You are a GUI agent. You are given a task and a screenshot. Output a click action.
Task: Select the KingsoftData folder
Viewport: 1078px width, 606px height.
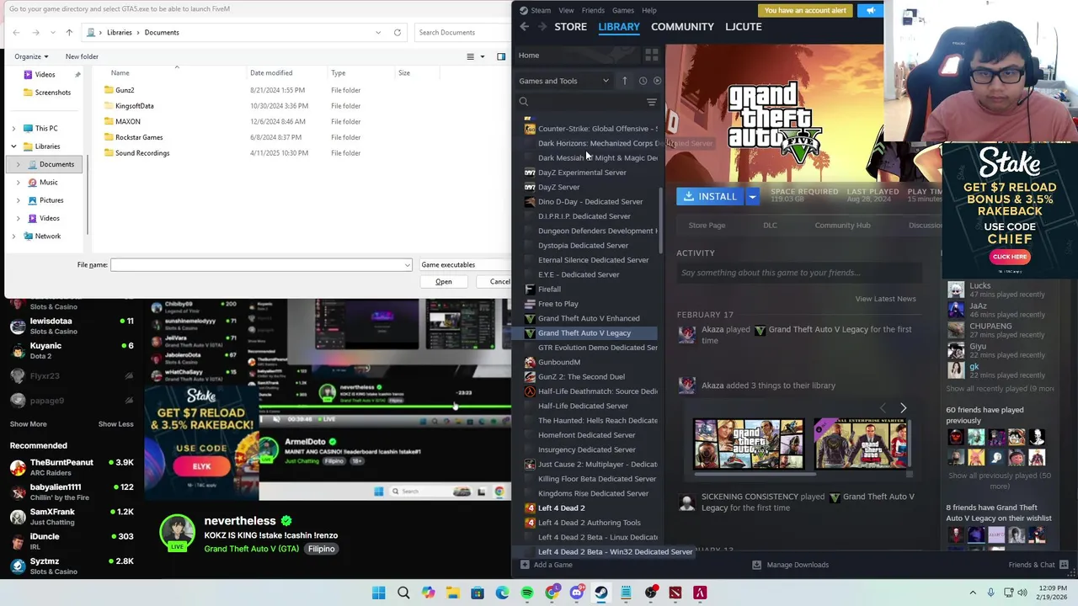(134, 106)
